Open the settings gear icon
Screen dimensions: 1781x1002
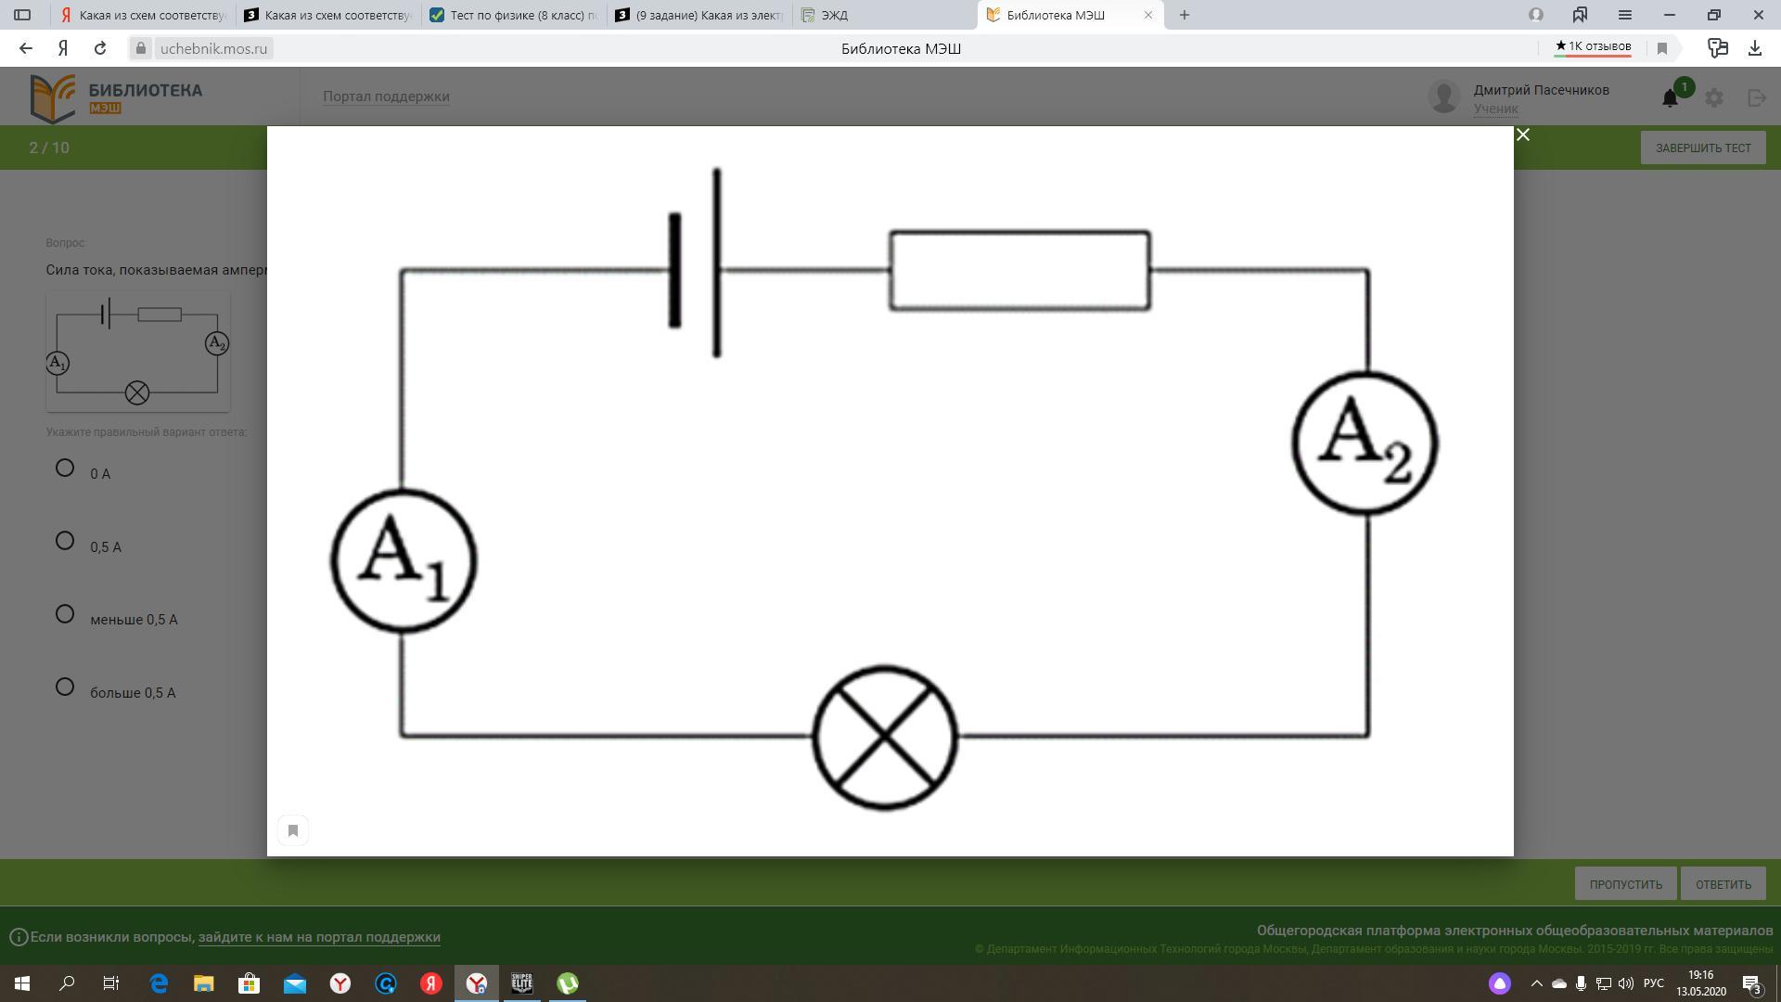(1714, 97)
